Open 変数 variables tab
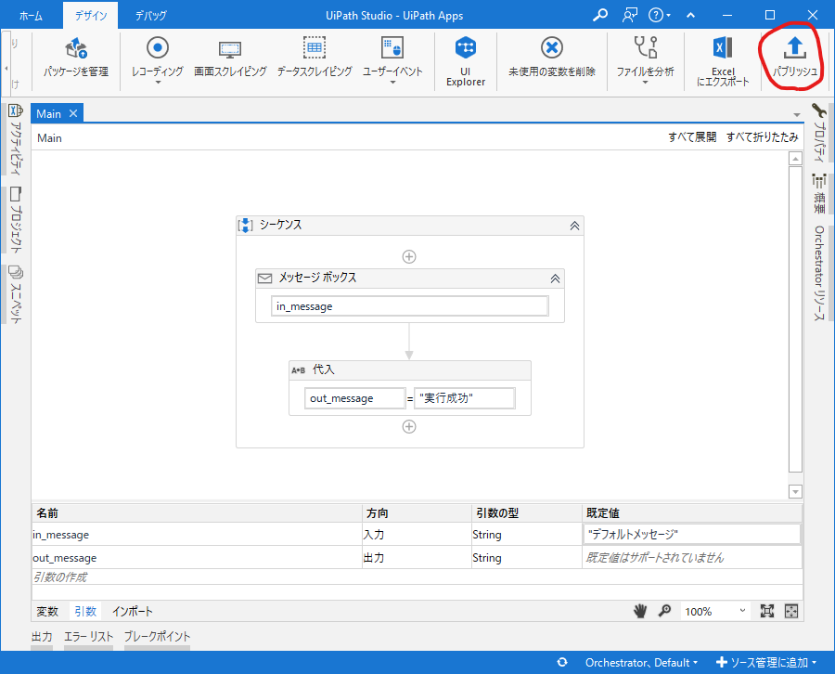This screenshot has width=835, height=674. pyautogui.click(x=47, y=611)
